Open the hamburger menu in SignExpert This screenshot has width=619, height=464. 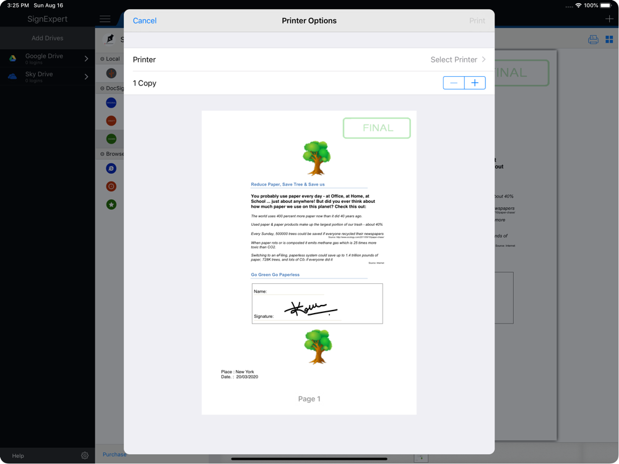coord(105,19)
